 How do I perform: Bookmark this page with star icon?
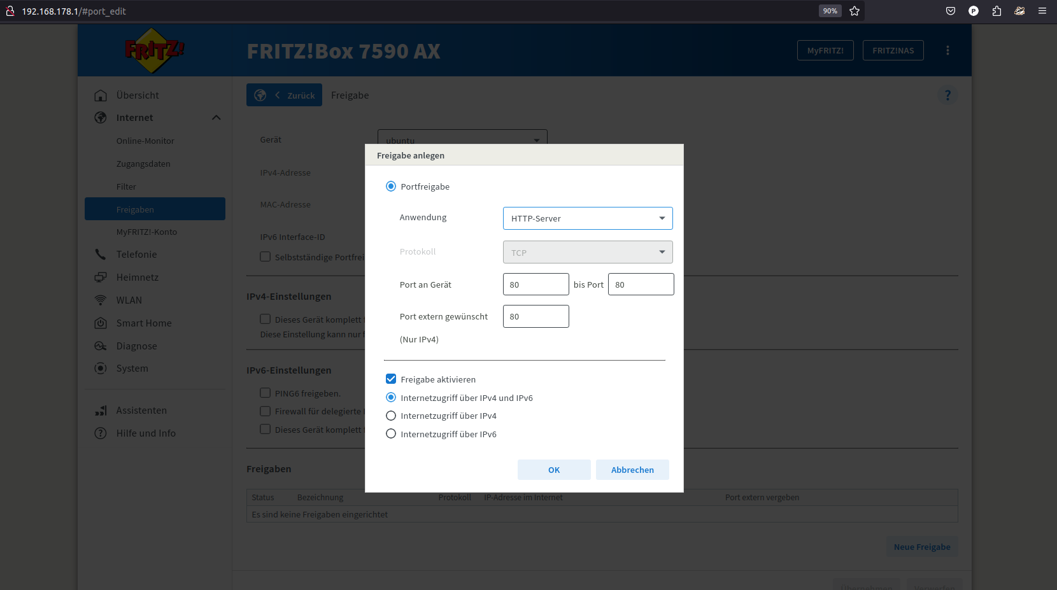click(855, 11)
